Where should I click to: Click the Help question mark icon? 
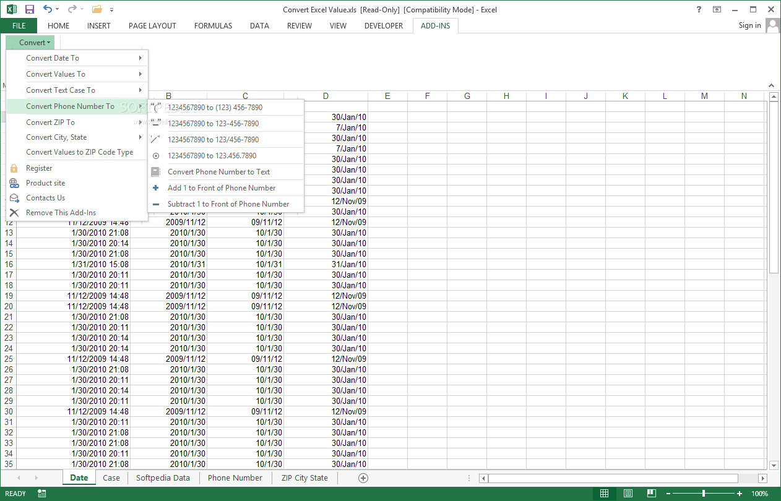coord(699,9)
